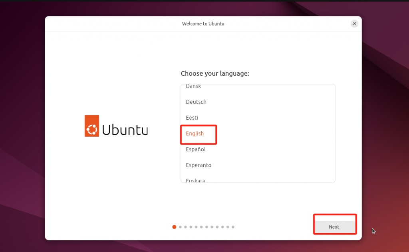
Task: Choose Eesti as the language
Action: pyautogui.click(x=258, y=118)
